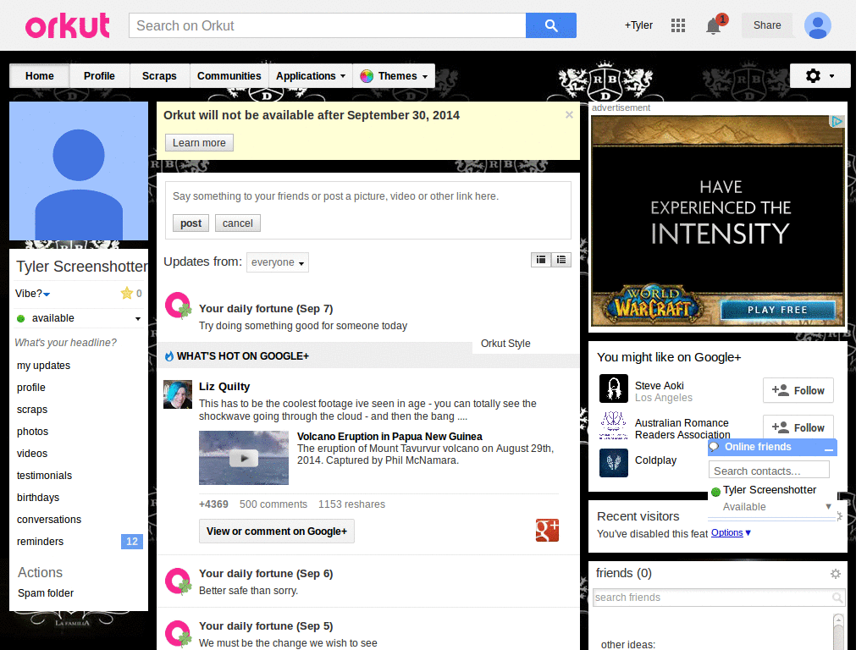Image resolution: width=867 pixels, height=650 pixels.
Task: Open Steve Aoki's avatar
Action: (x=614, y=388)
